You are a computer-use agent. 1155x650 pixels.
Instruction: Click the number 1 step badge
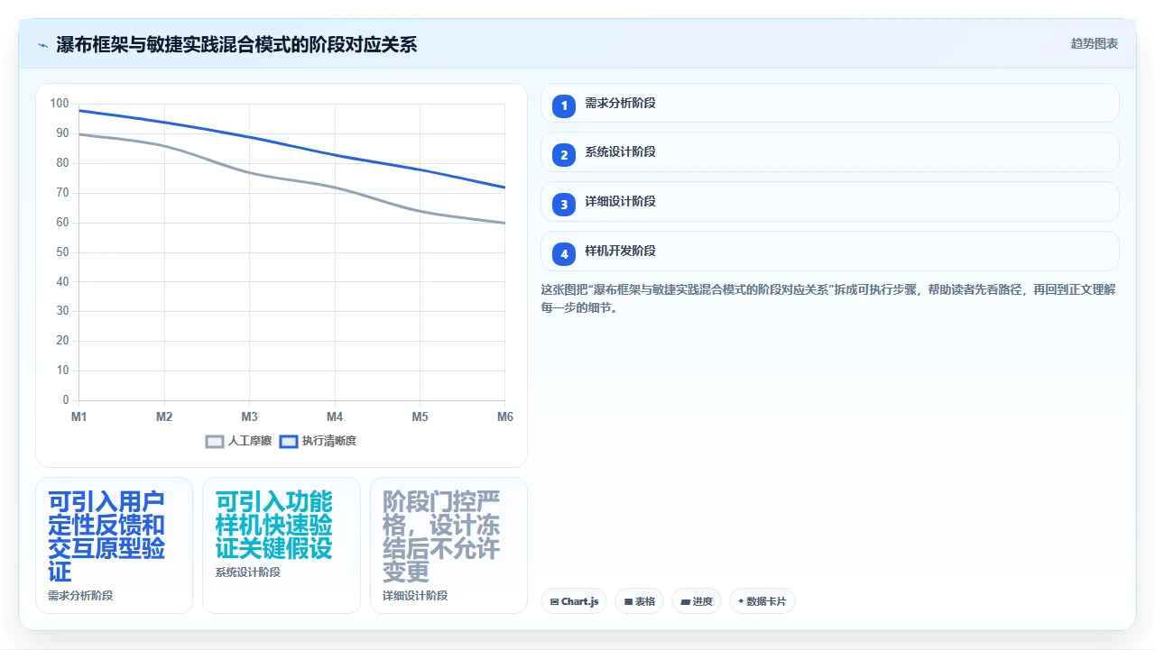point(564,105)
